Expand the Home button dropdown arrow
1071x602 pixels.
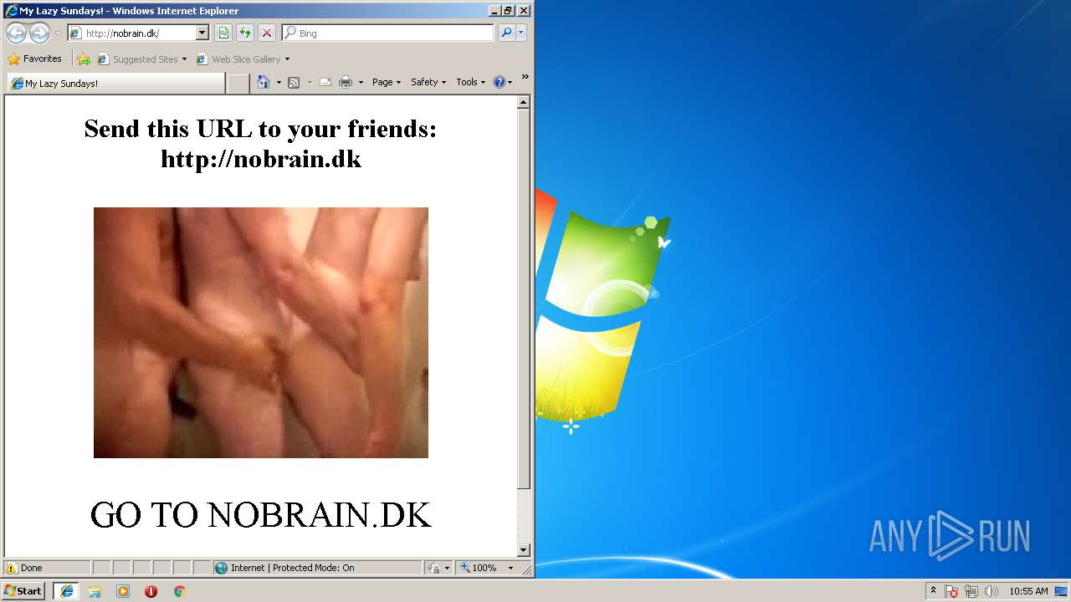click(279, 82)
